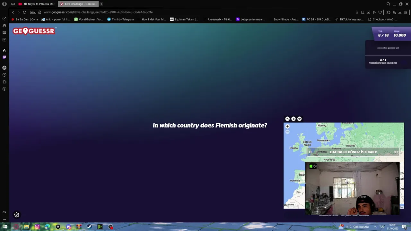Viewport: 411px width, 231px height.
Task: Open the sidebar extensions cube icon
Action: [4, 82]
